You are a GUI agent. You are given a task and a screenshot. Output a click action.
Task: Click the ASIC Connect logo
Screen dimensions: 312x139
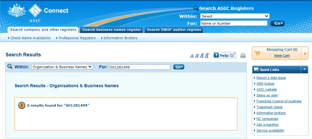point(38,13)
